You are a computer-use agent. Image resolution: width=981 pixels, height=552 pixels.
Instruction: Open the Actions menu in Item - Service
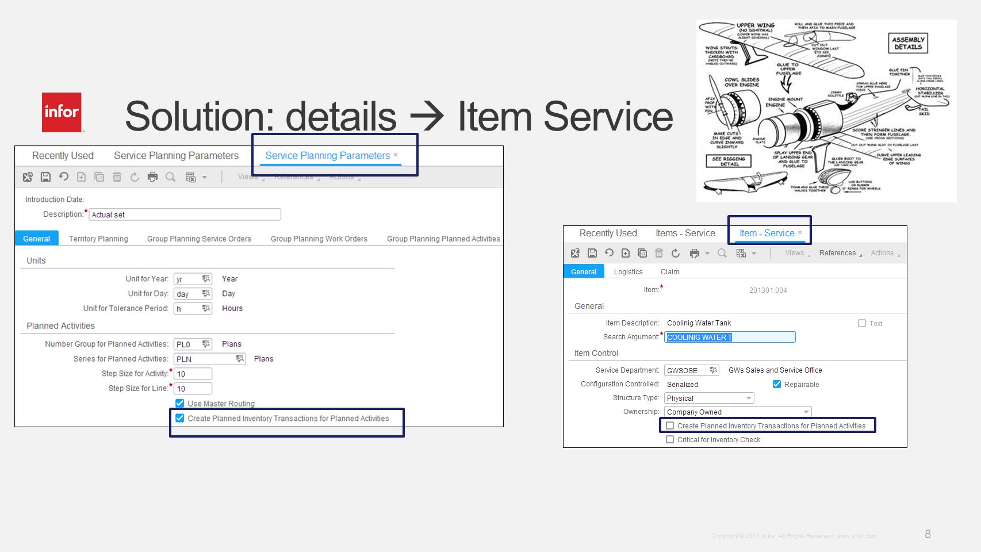click(x=885, y=253)
